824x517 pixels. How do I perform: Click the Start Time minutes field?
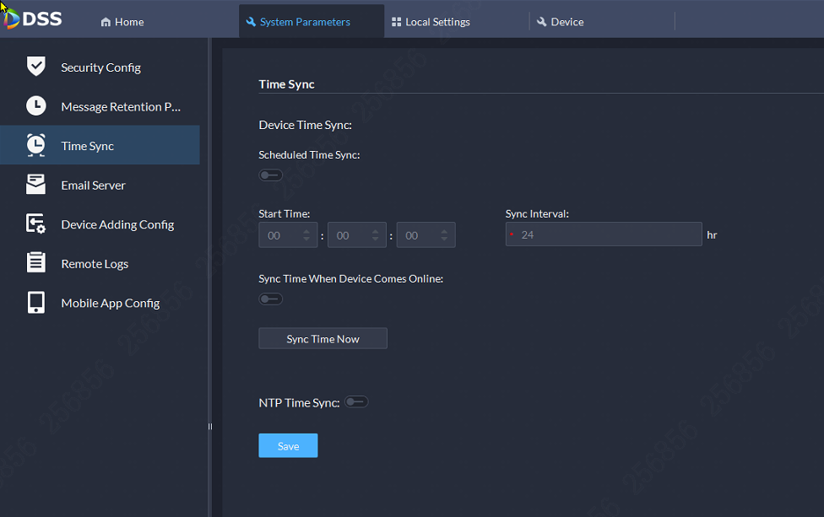click(x=357, y=235)
